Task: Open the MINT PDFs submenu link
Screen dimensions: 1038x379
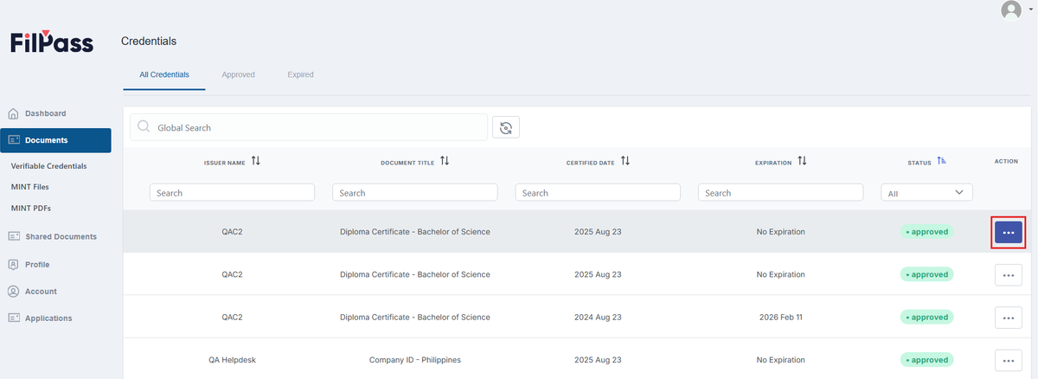Action: (31, 208)
